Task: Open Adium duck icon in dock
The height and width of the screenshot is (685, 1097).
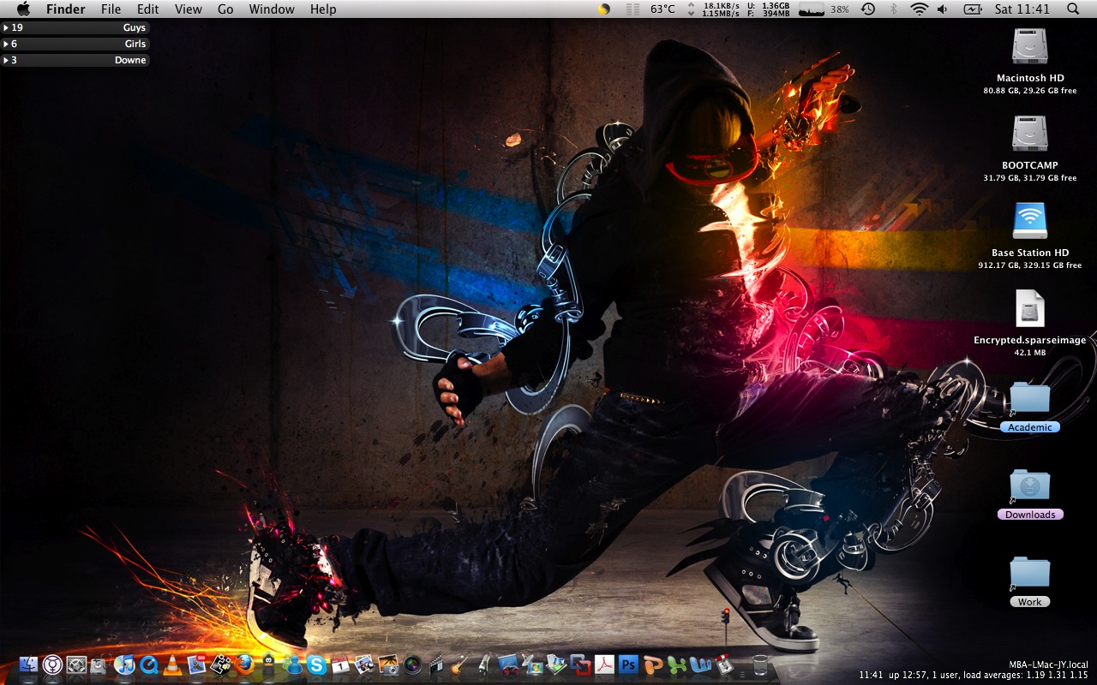Action: [268, 664]
